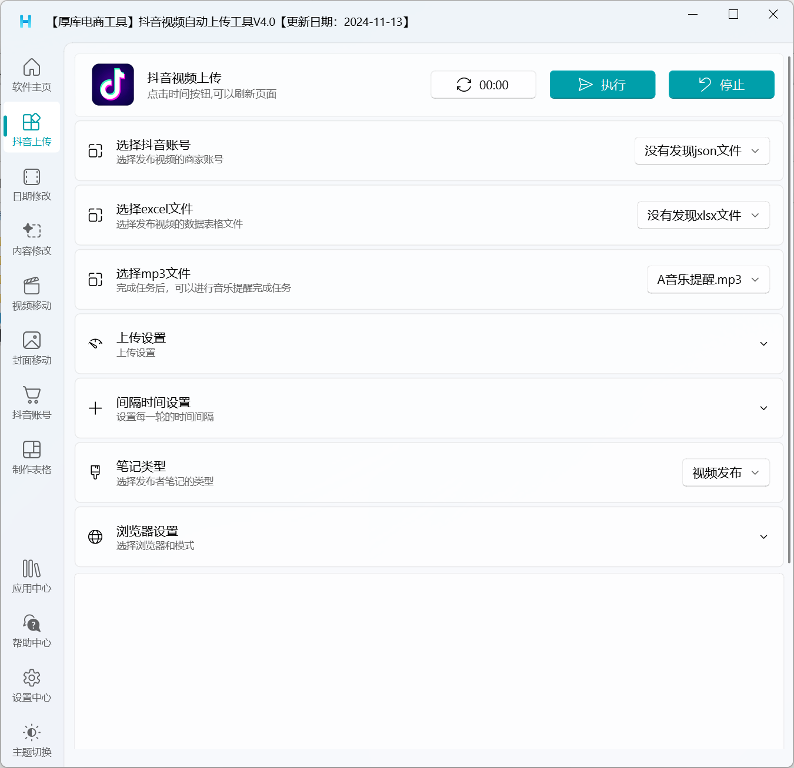The width and height of the screenshot is (794, 768).
Task: Click the 停止 stop button
Action: click(721, 85)
